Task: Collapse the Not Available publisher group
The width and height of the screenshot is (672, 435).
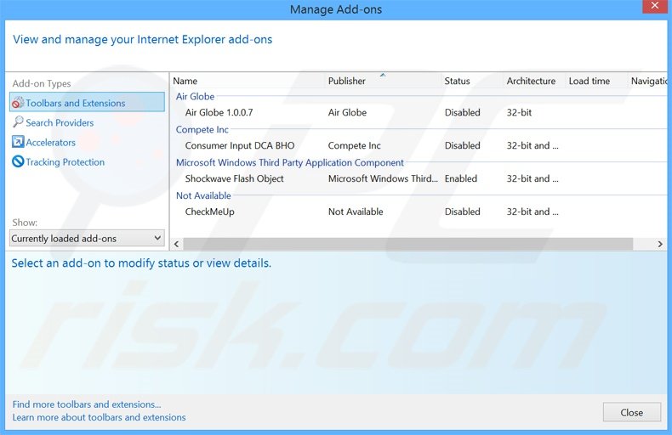Action: [203, 195]
